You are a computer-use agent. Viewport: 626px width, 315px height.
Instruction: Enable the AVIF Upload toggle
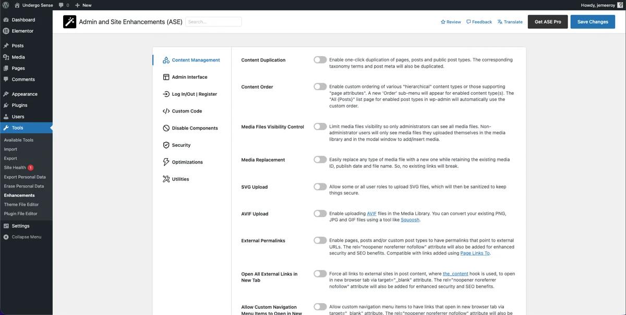320,213
